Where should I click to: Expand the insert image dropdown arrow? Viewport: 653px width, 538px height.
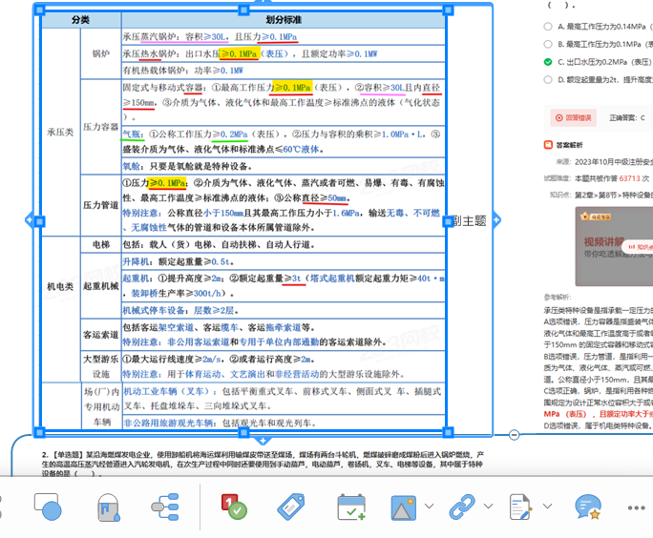point(429,506)
